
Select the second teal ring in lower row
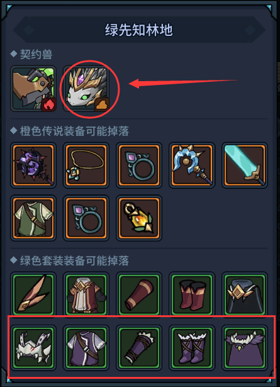(86, 218)
